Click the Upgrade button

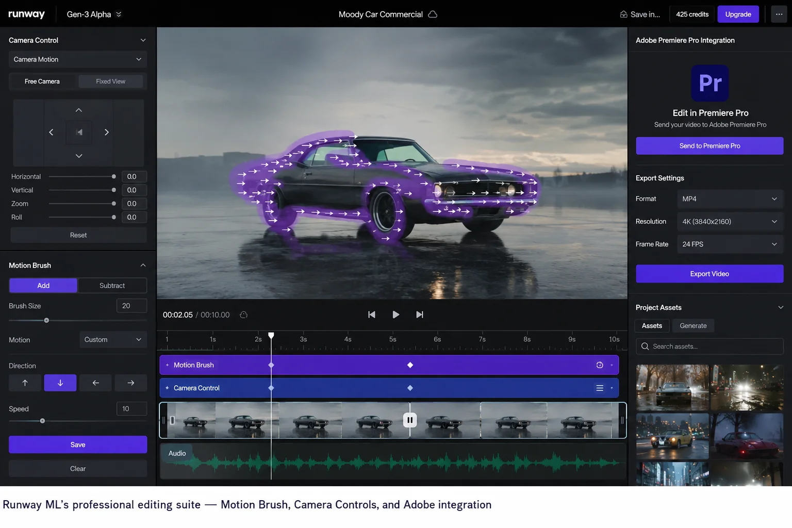[738, 14]
